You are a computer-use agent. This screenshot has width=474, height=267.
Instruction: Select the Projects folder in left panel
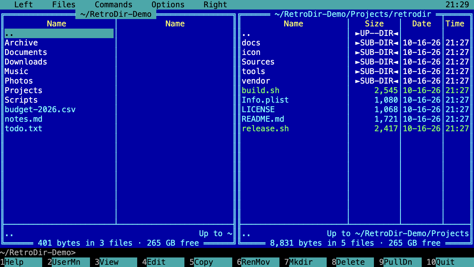[x=59, y=91]
